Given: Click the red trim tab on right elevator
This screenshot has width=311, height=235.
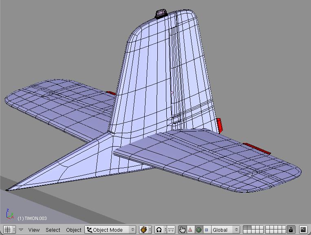Looking at the screenshot, I should [257, 148].
